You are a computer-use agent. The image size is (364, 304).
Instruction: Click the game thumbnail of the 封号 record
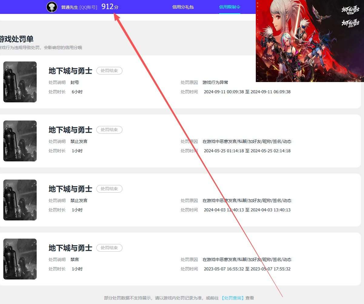point(20,82)
